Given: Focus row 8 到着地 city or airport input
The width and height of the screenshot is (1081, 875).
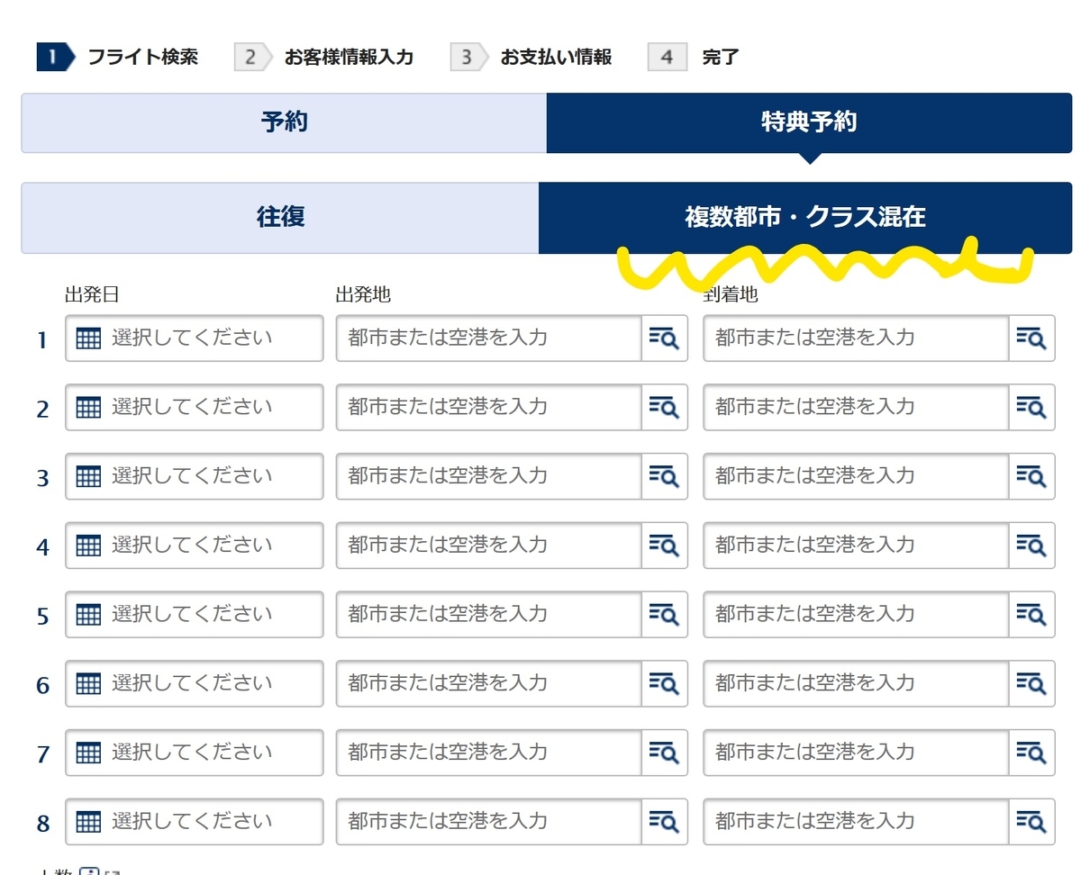Looking at the screenshot, I should tap(855, 821).
